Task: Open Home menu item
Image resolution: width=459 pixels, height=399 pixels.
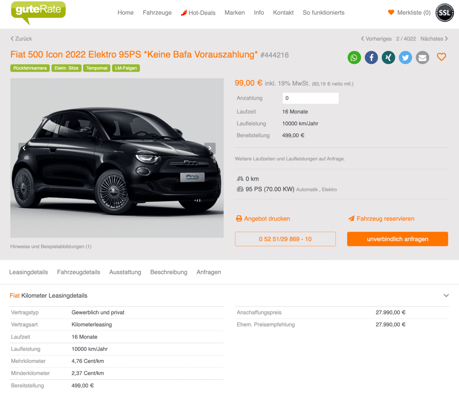Action: pos(126,13)
